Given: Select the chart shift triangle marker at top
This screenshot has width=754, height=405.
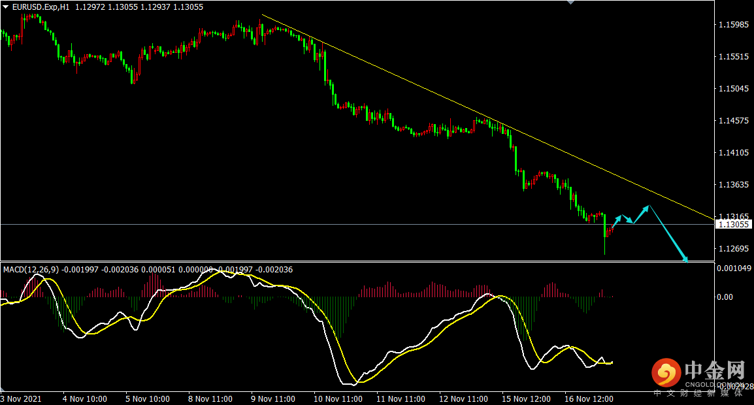Looking at the screenshot, I should coord(572,3).
